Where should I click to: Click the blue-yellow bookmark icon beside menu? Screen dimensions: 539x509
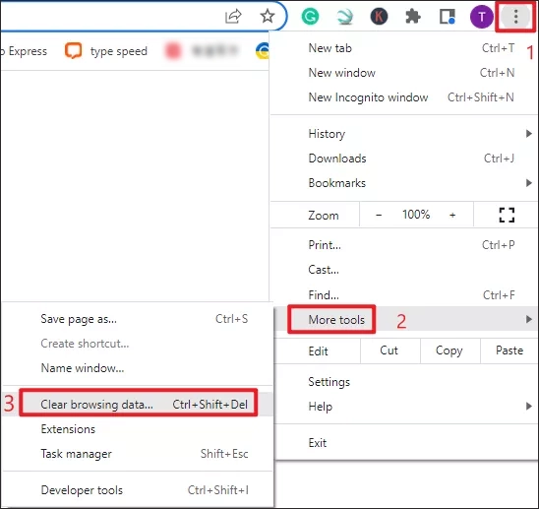click(263, 50)
